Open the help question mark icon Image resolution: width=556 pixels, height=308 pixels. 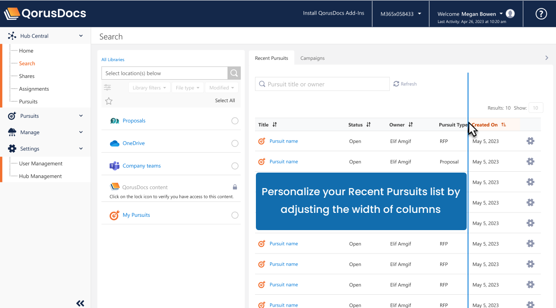(541, 14)
